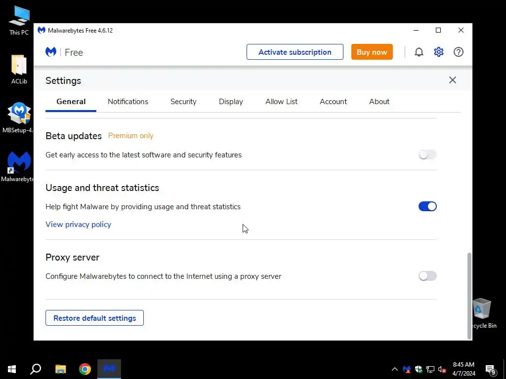The width and height of the screenshot is (506, 379).
Task: Open the Display tab
Action: coord(231,102)
